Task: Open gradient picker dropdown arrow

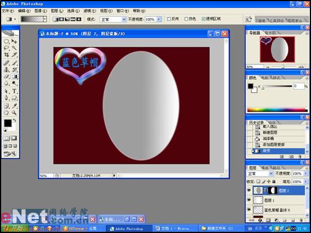Action: click(x=45, y=19)
